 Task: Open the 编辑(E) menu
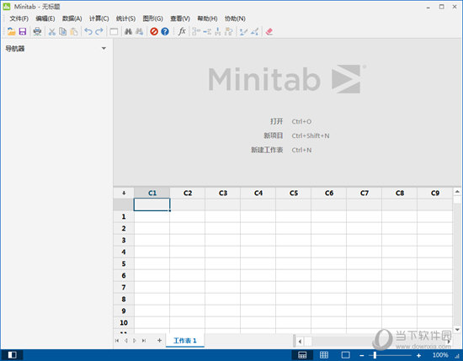point(45,19)
